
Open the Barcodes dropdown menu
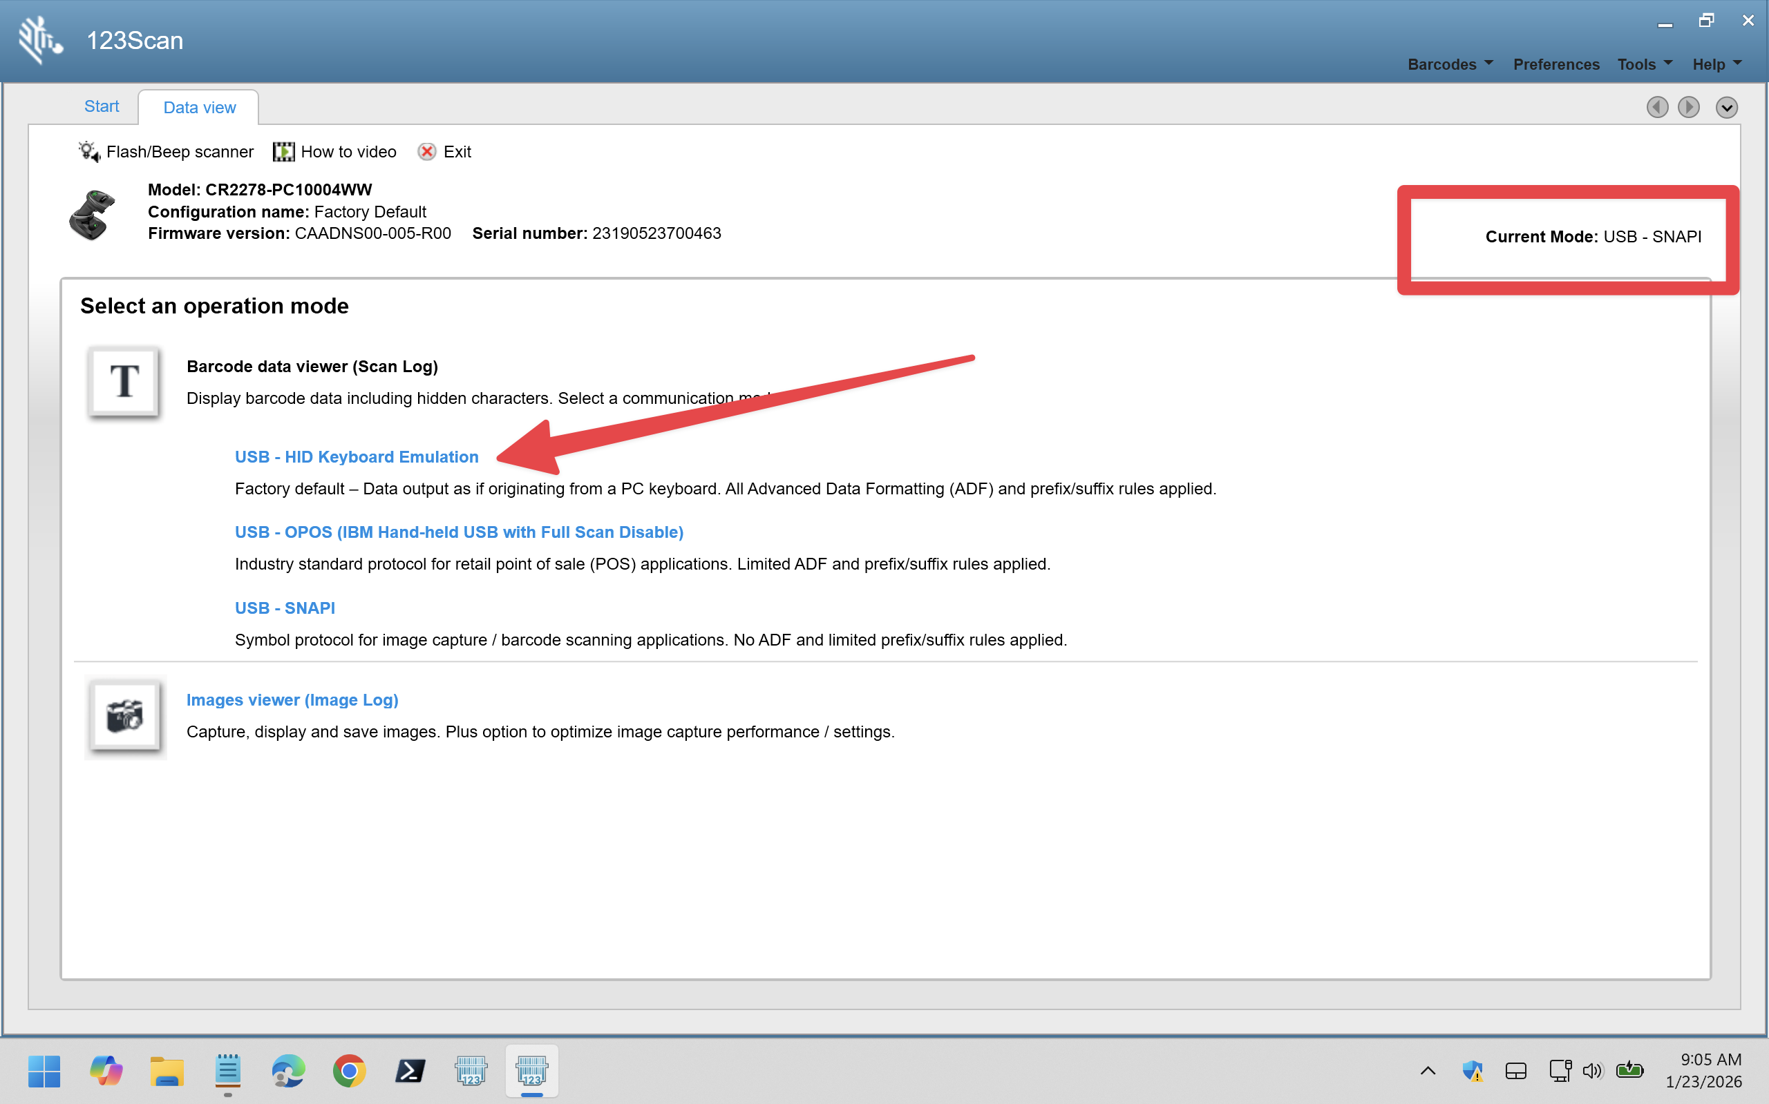coord(1450,64)
